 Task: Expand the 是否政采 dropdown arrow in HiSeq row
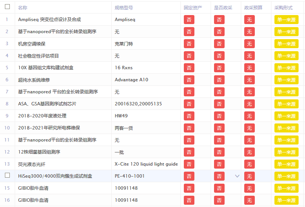coord(237,176)
